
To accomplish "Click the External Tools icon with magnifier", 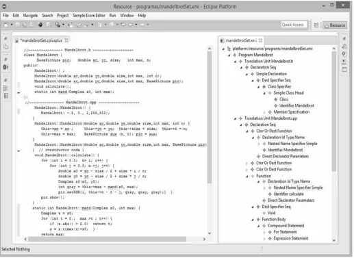I will point(58,25).
